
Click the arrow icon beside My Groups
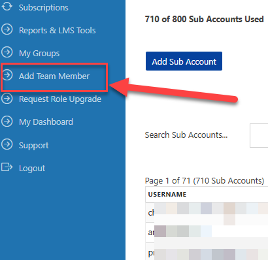click(7, 52)
